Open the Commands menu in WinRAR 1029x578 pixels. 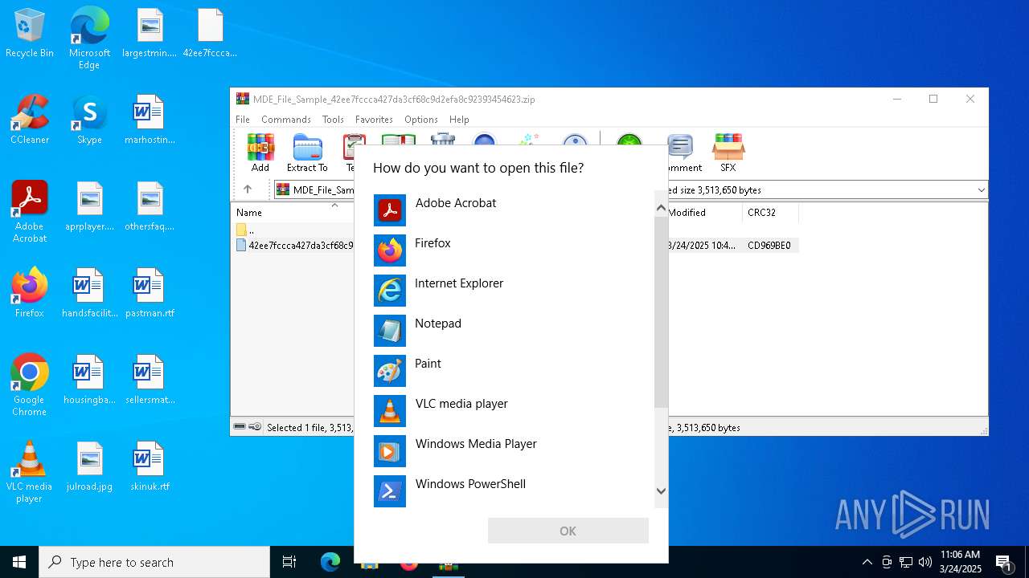(286, 120)
